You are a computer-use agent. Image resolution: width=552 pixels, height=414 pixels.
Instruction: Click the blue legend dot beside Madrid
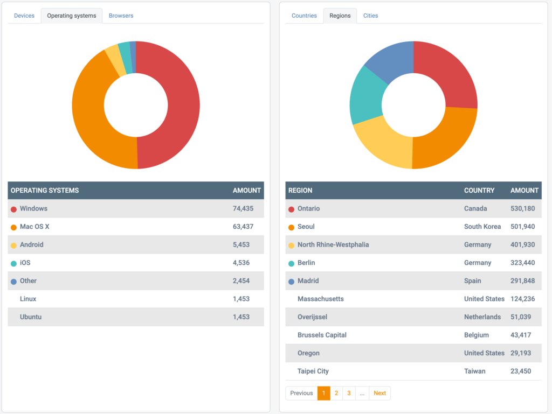(290, 280)
